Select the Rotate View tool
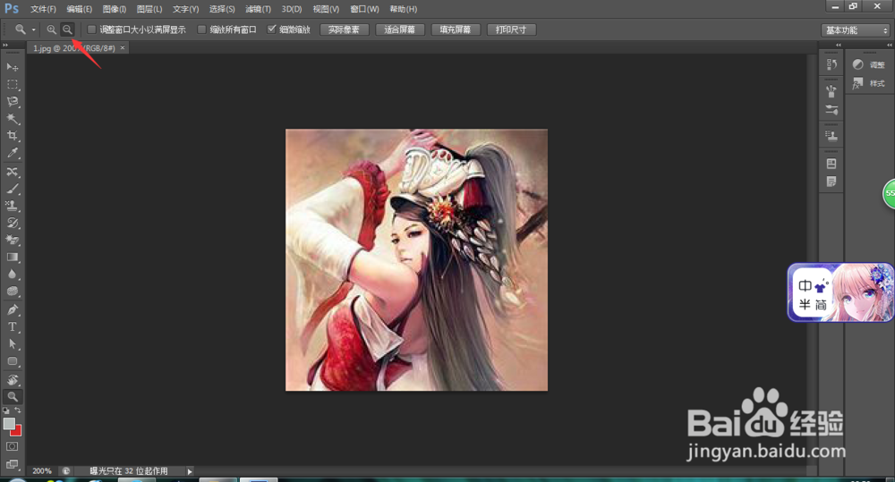 tap(12, 380)
